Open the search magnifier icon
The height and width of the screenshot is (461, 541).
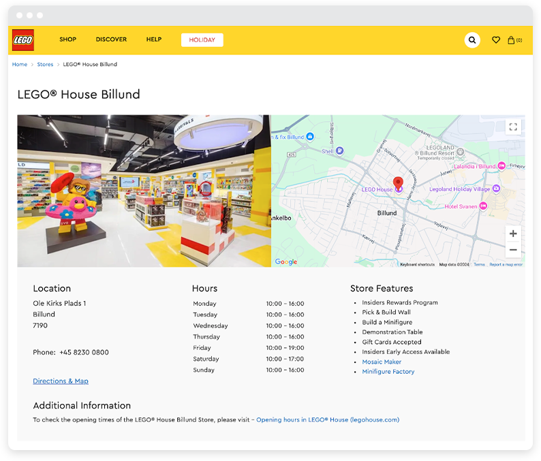click(472, 40)
